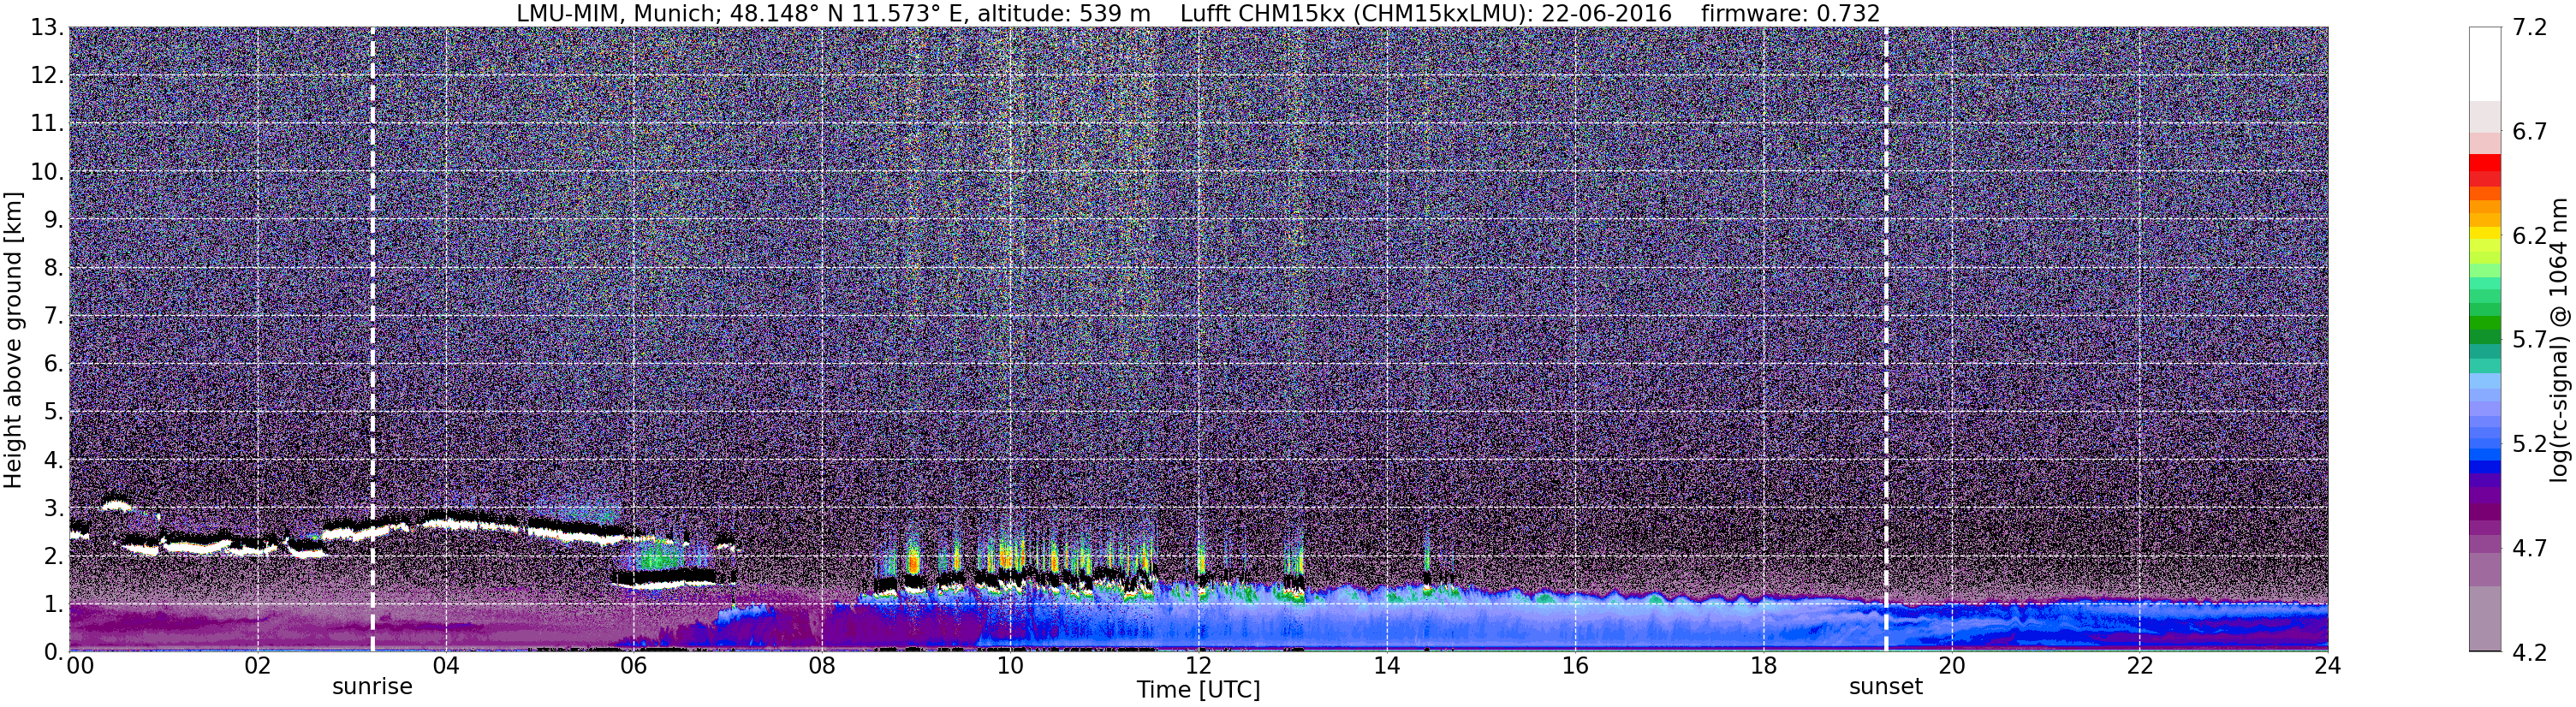Image resolution: width=2576 pixels, height=707 pixels.
Task: Click the x-axis tick label "22"
Action: point(2139,666)
